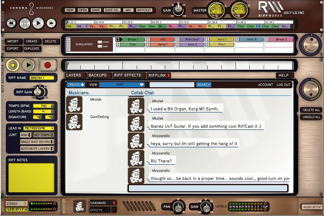This screenshot has width=324, height=216.
Task: Click the master Gain knob
Action: (x=178, y=10)
